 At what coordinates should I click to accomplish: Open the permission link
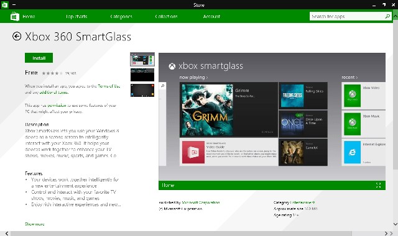[57, 105]
